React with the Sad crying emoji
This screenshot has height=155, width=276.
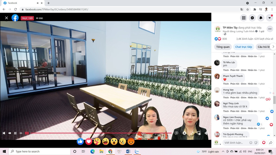click(x=123, y=142)
